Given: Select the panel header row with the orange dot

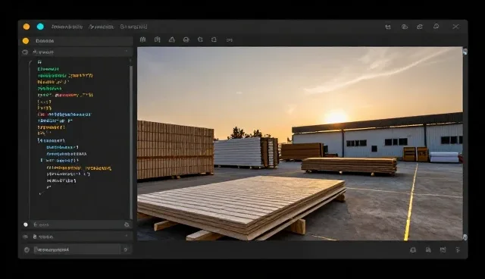Looking at the screenshot, I should point(77,41).
